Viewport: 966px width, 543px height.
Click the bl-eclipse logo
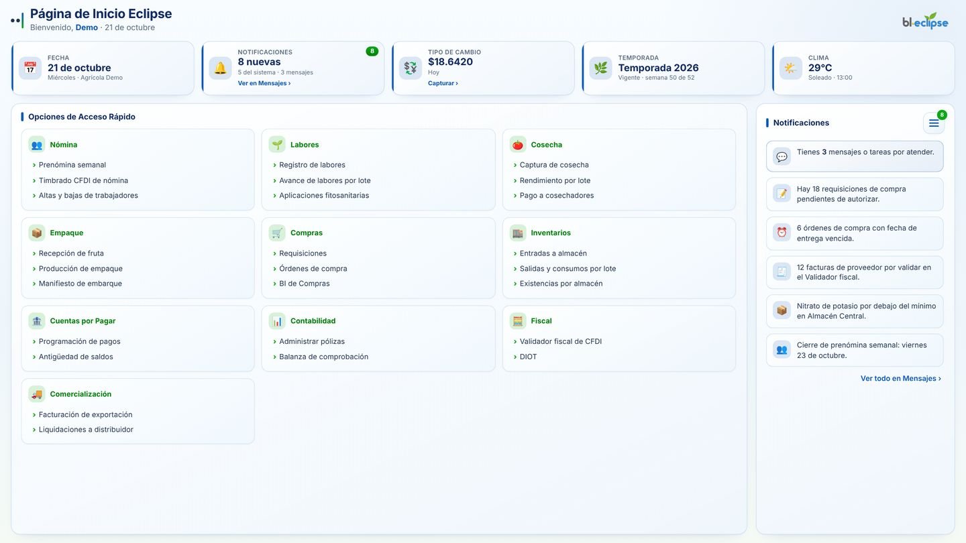click(925, 21)
